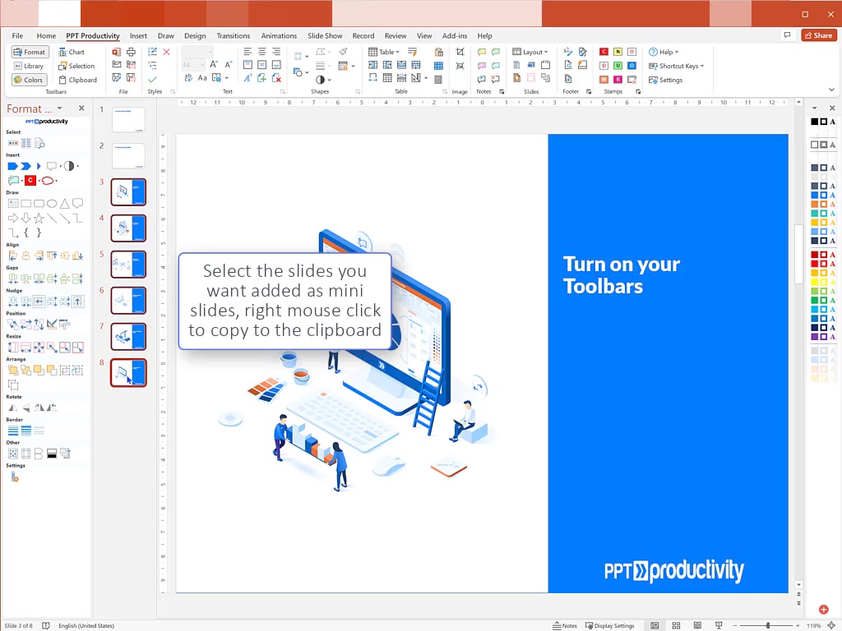This screenshot has width=842, height=631.
Task: Select slide 5 thumbnail
Action: coord(128,265)
